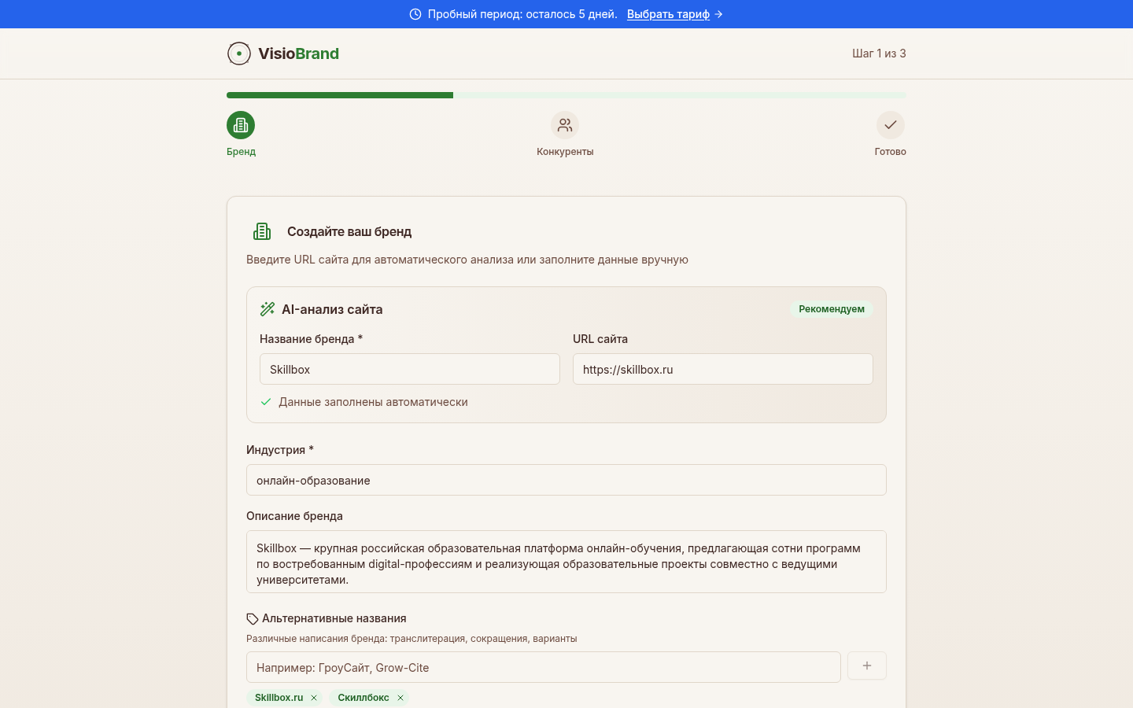This screenshot has width=1133, height=708.
Task: Click the Индустрия field with онлайн-образование
Action: tap(566, 480)
